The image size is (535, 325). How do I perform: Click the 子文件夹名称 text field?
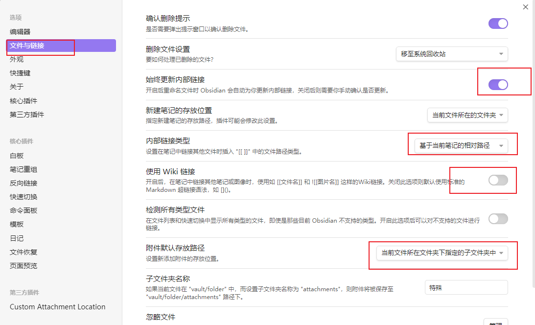click(x=466, y=287)
